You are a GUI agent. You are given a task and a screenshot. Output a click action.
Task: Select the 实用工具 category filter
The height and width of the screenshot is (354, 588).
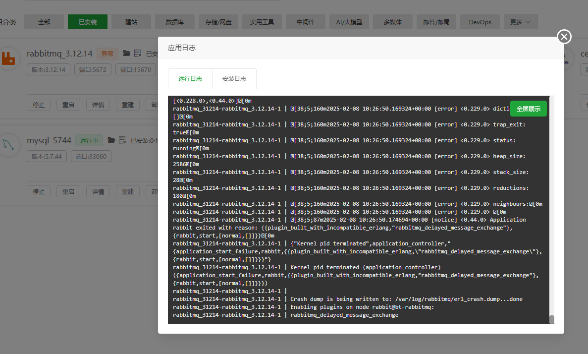pyautogui.click(x=262, y=22)
